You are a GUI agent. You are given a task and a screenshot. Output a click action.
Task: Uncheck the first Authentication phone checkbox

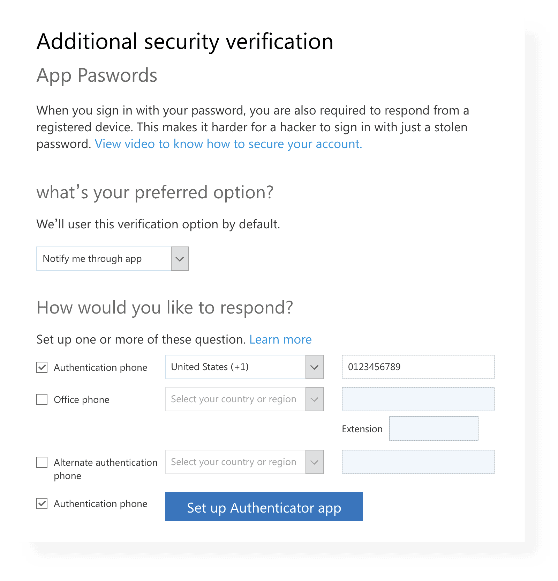(x=42, y=367)
